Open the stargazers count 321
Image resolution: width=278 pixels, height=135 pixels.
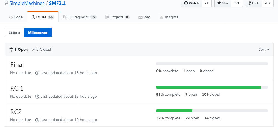[237, 3]
